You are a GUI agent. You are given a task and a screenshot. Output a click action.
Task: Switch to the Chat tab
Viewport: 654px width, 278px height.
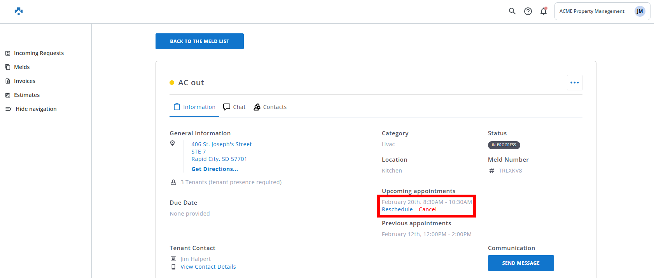tap(234, 107)
